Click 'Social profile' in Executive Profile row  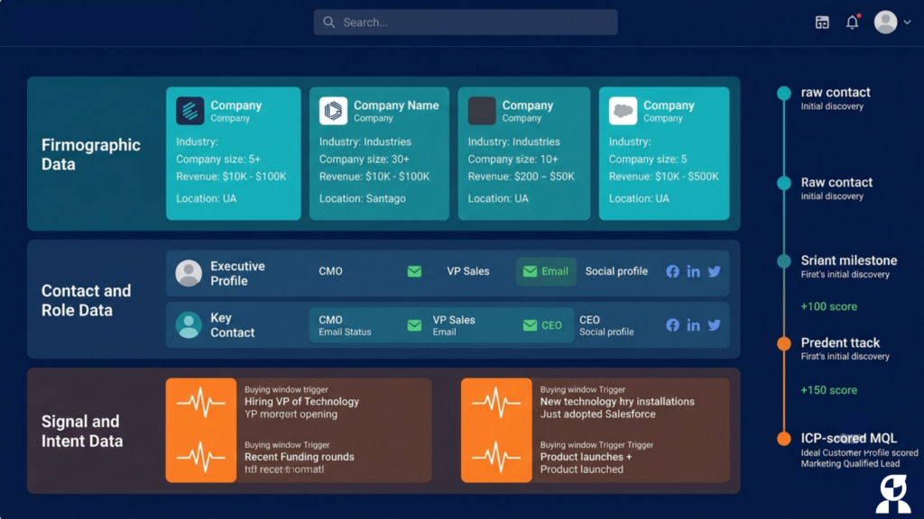(x=616, y=271)
